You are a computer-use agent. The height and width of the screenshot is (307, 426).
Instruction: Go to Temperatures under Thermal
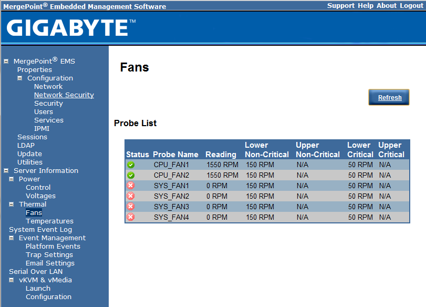coord(49,221)
